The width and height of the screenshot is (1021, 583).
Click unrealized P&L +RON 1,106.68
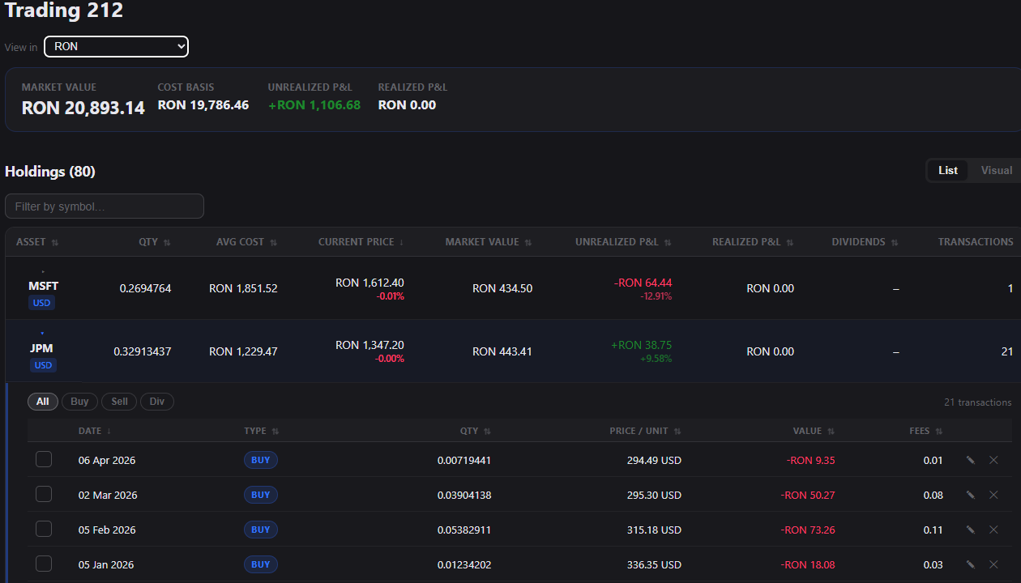coord(314,105)
